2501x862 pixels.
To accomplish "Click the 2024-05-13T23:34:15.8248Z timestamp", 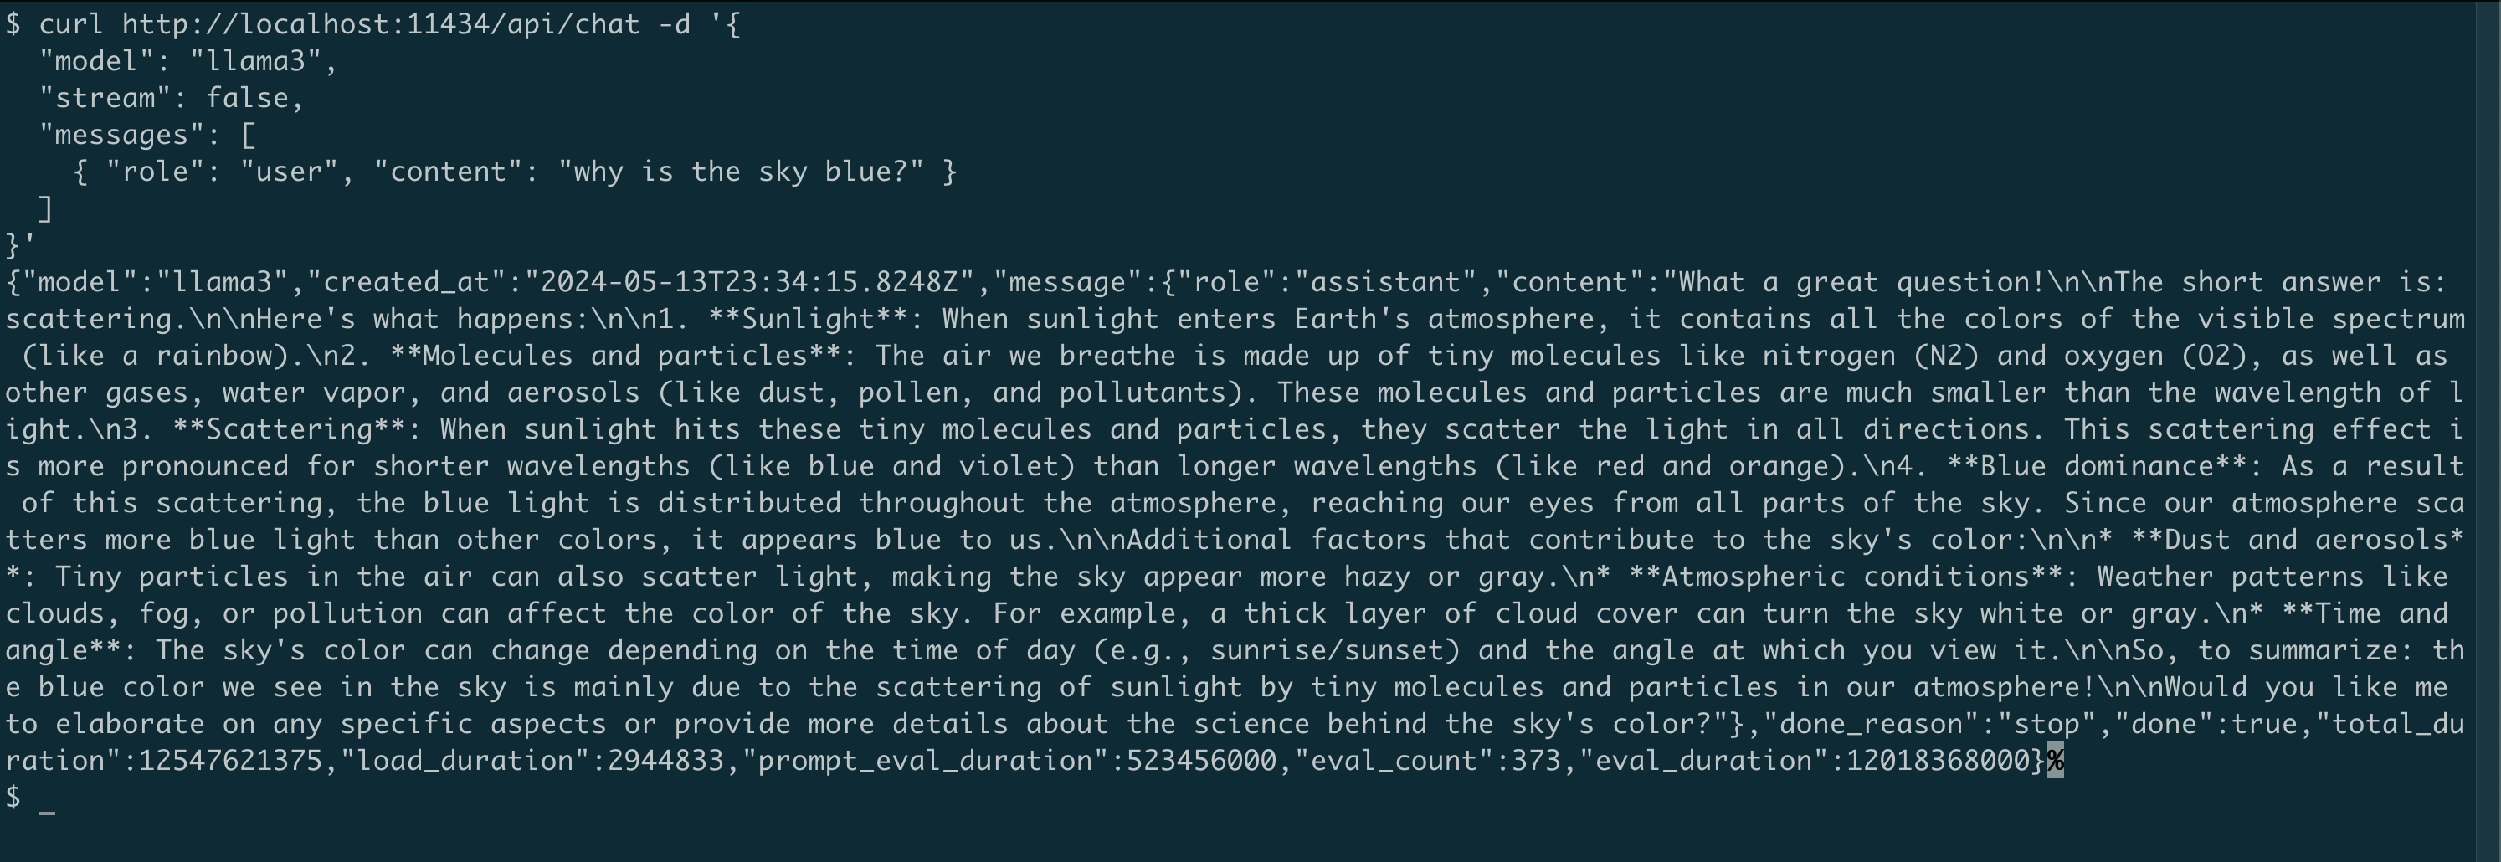I will pyautogui.click(x=747, y=283).
